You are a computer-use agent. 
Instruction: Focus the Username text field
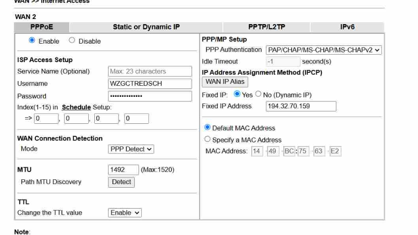[x=150, y=83]
